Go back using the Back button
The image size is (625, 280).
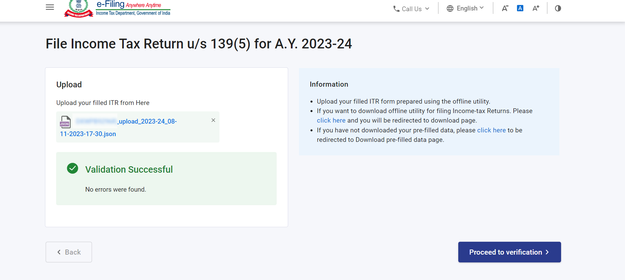(x=69, y=252)
